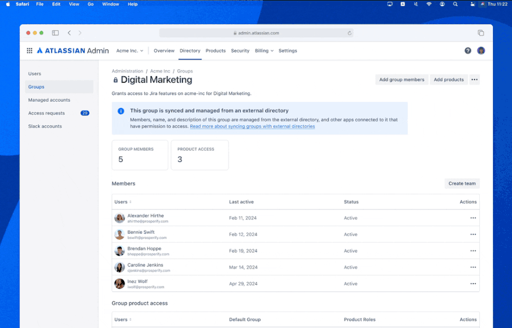Open your profile avatar menu
The image size is (512, 328).
480,51
